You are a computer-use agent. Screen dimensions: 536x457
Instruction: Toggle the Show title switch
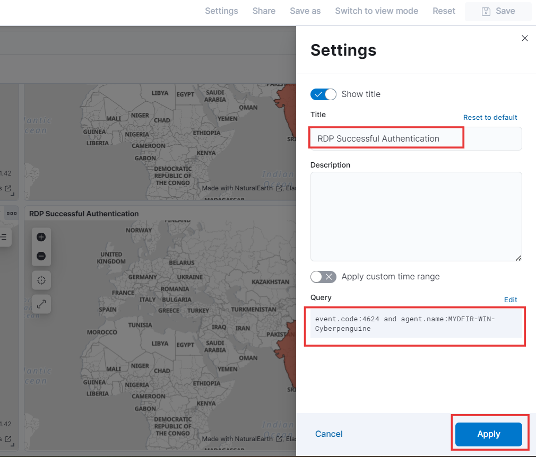pyautogui.click(x=323, y=94)
